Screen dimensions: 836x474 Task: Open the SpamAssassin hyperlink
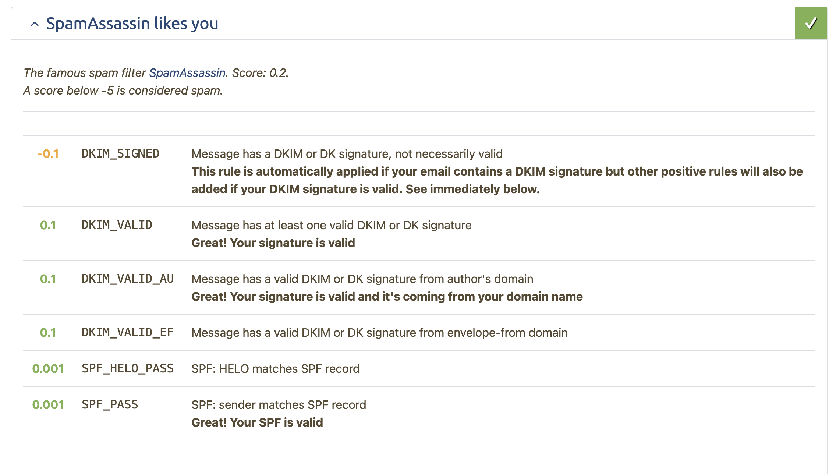(187, 73)
